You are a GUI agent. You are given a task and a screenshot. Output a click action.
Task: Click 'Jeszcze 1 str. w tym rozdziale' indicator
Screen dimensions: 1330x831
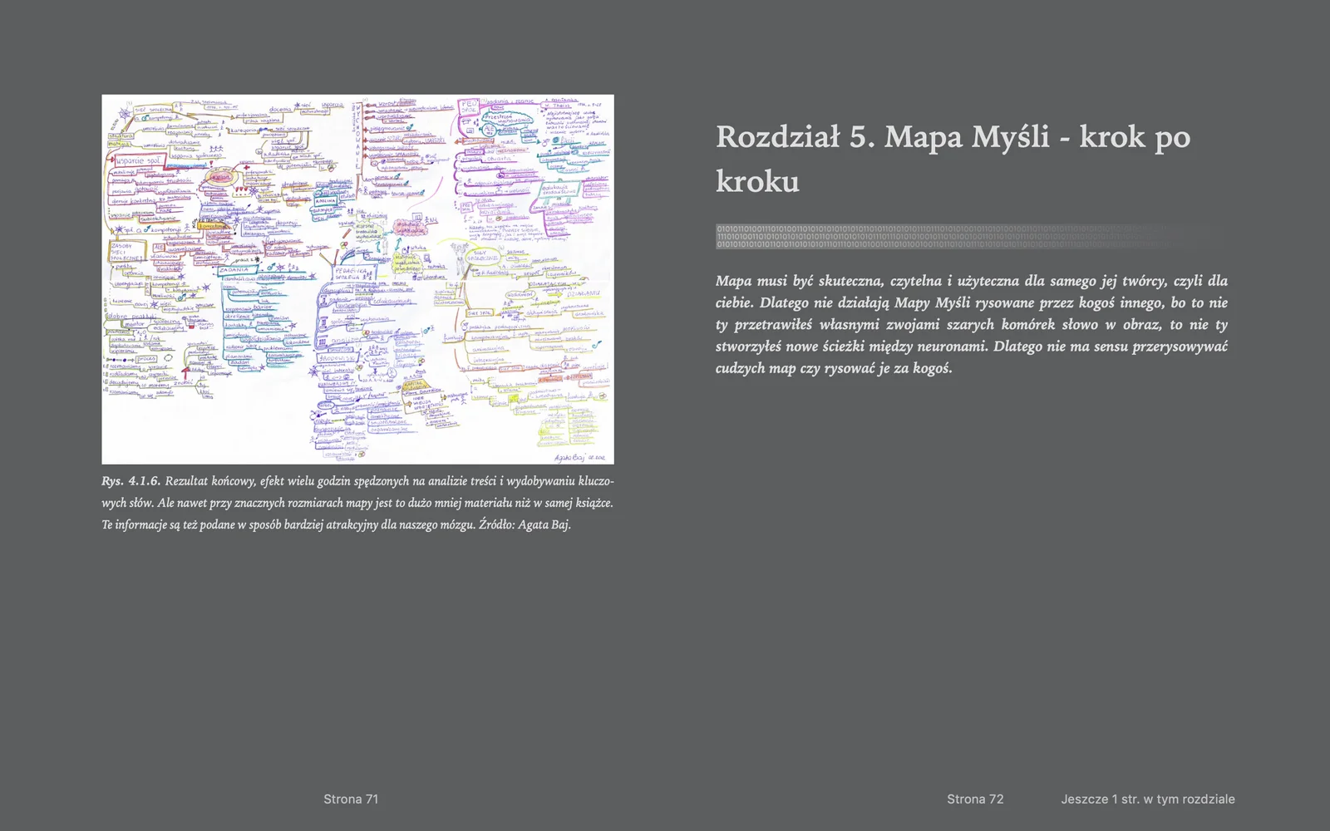point(1147,799)
